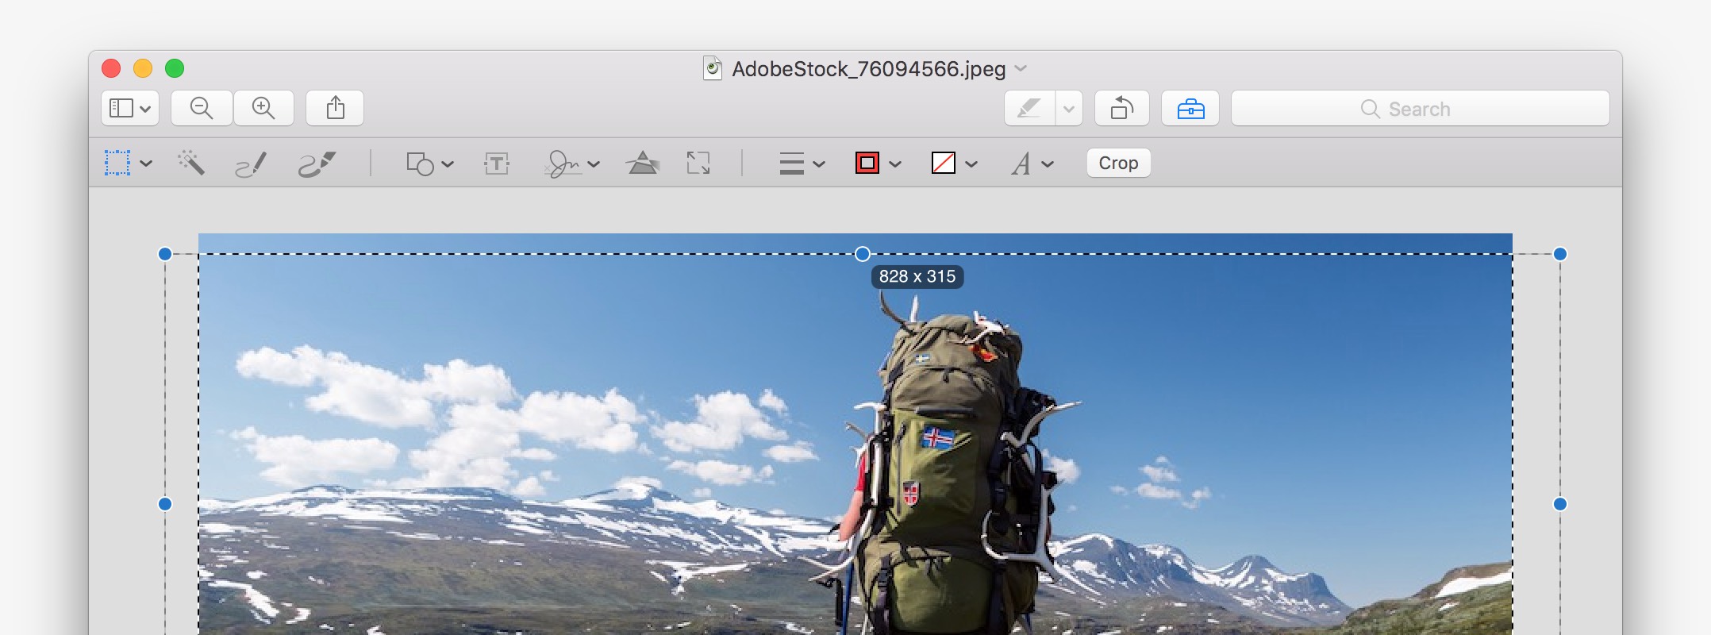Click the Text box tool
This screenshot has width=1711, height=635.
click(497, 164)
